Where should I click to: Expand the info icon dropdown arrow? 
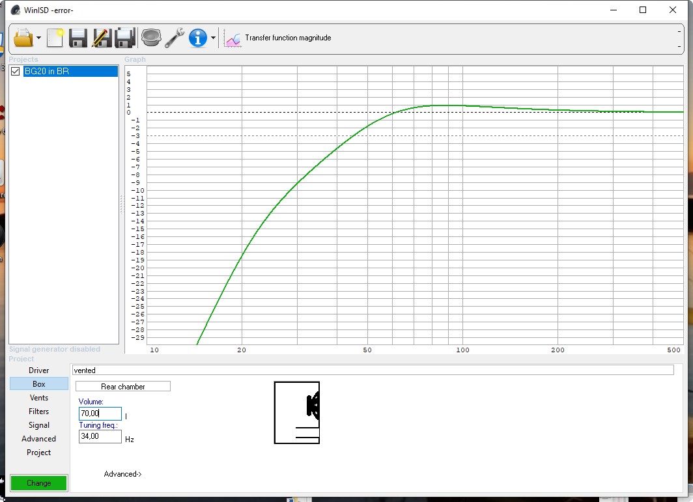point(213,38)
